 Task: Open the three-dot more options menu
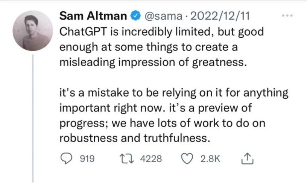(x=288, y=16)
